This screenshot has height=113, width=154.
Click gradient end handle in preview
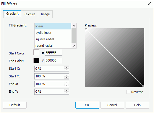coord(143,86)
